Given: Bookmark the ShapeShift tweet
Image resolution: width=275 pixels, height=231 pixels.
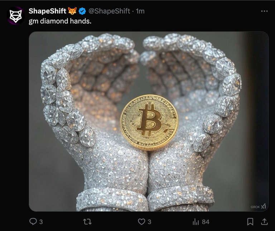Looking at the screenshot, I should pyautogui.click(x=250, y=222).
